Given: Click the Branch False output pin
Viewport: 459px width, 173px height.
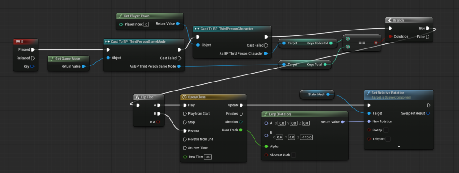Looking at the screenshot, I should (428, 37).
